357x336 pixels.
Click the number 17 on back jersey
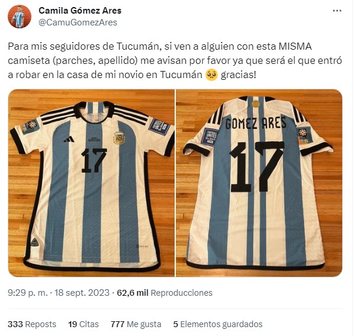click(x=257, y=167)
